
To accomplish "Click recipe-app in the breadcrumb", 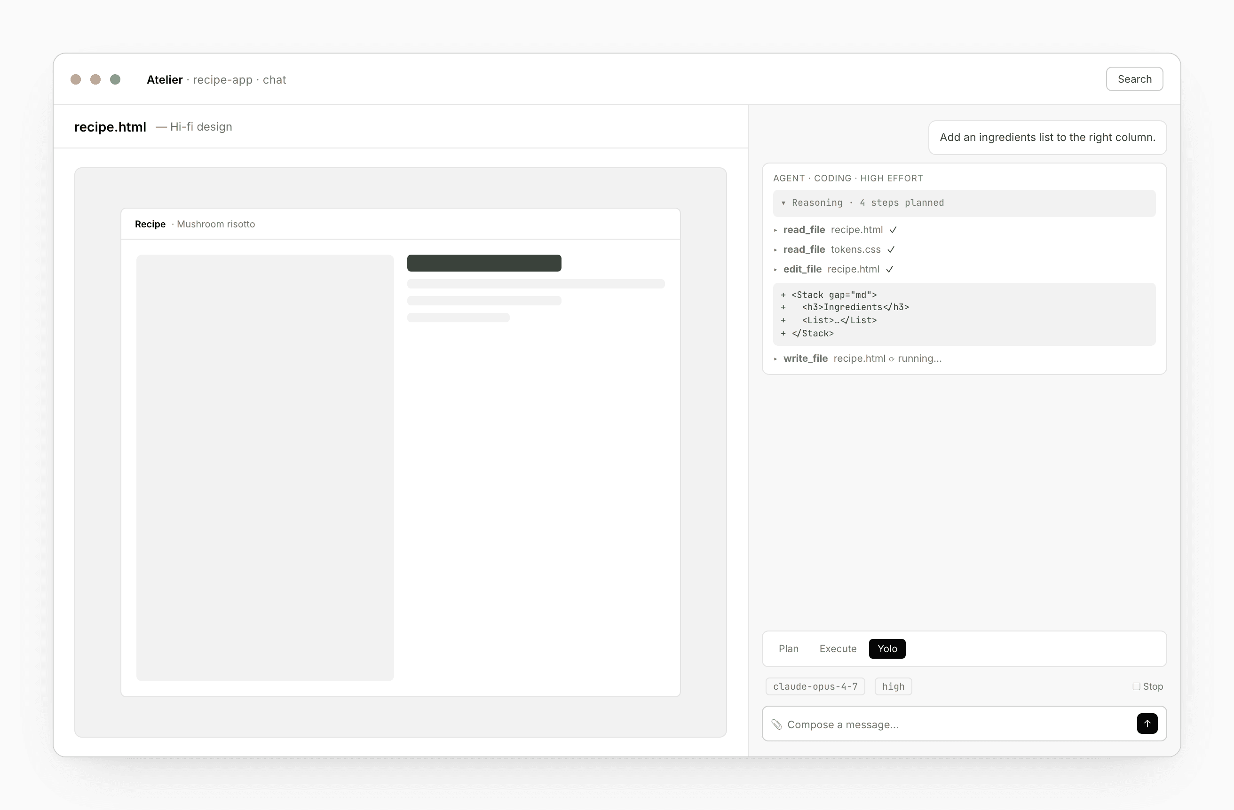I will point(222,80).
